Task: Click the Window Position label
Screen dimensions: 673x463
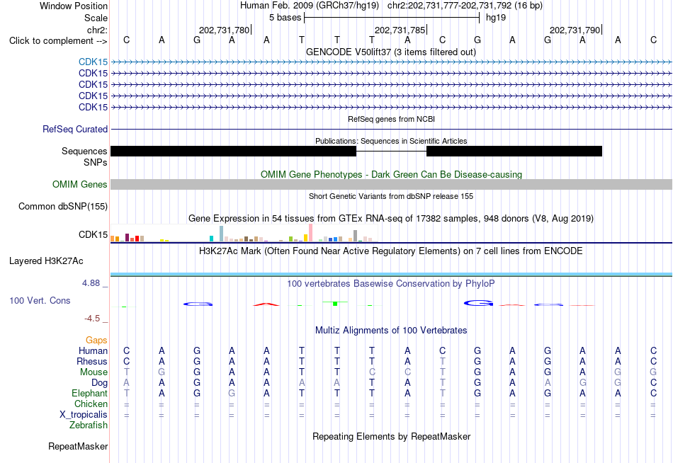Action: [x=74, y=6]
